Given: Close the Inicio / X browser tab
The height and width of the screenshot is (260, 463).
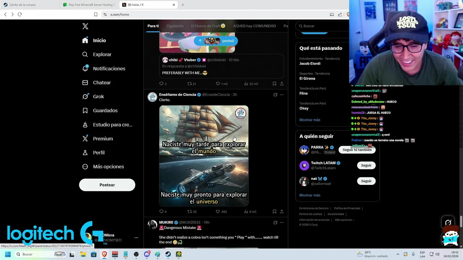Looking at the screenshot, I should (174, 5).
